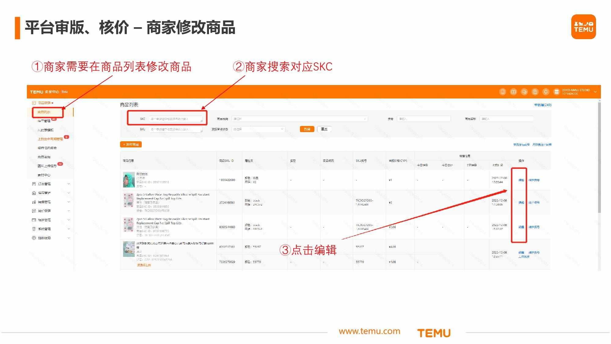Open the audit status dropdown beside SKU
The width and height of the screenshot is (611, 344).
[258, 129]
